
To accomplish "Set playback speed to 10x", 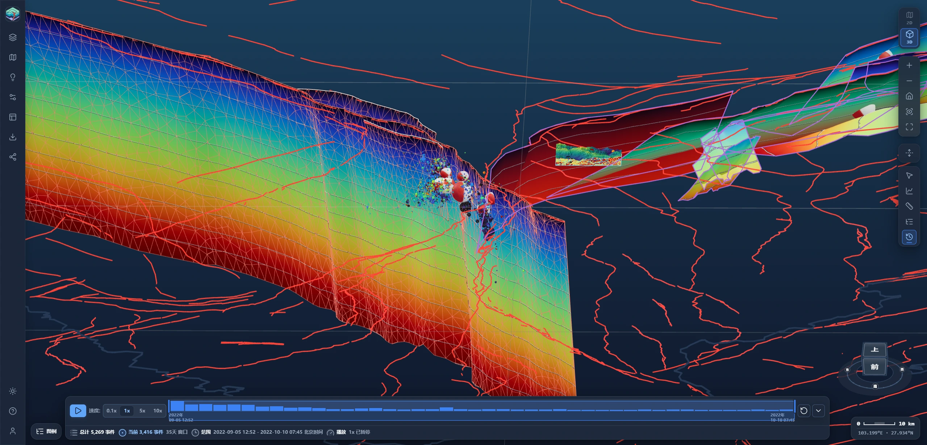I will (x=158, y=411).
